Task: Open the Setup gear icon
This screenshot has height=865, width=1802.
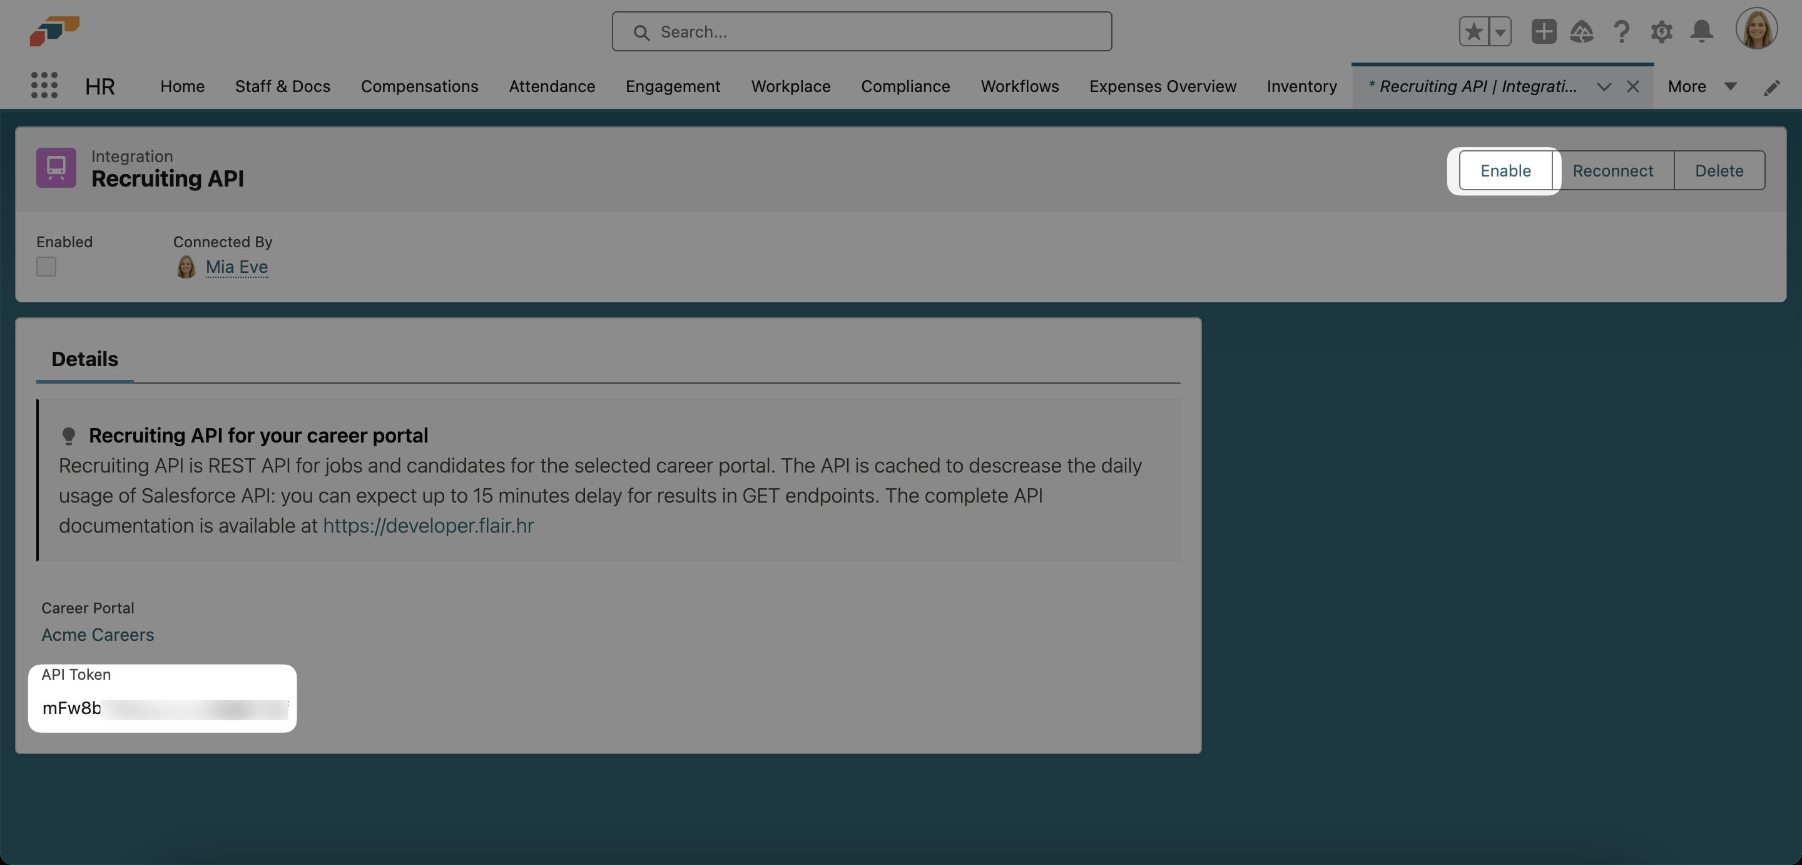Action: click(1661, 31)
